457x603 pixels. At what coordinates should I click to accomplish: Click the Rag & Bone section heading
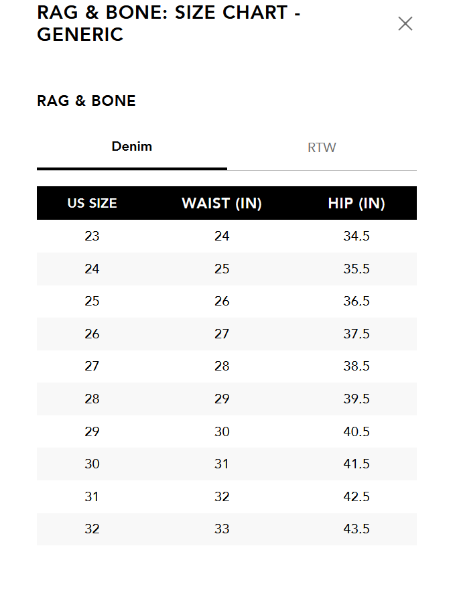(86, 101)
